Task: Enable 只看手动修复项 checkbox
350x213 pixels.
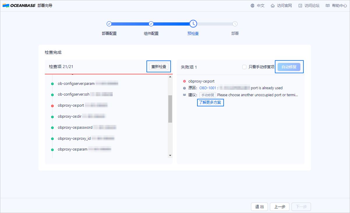Action: (x=244, y=67)
